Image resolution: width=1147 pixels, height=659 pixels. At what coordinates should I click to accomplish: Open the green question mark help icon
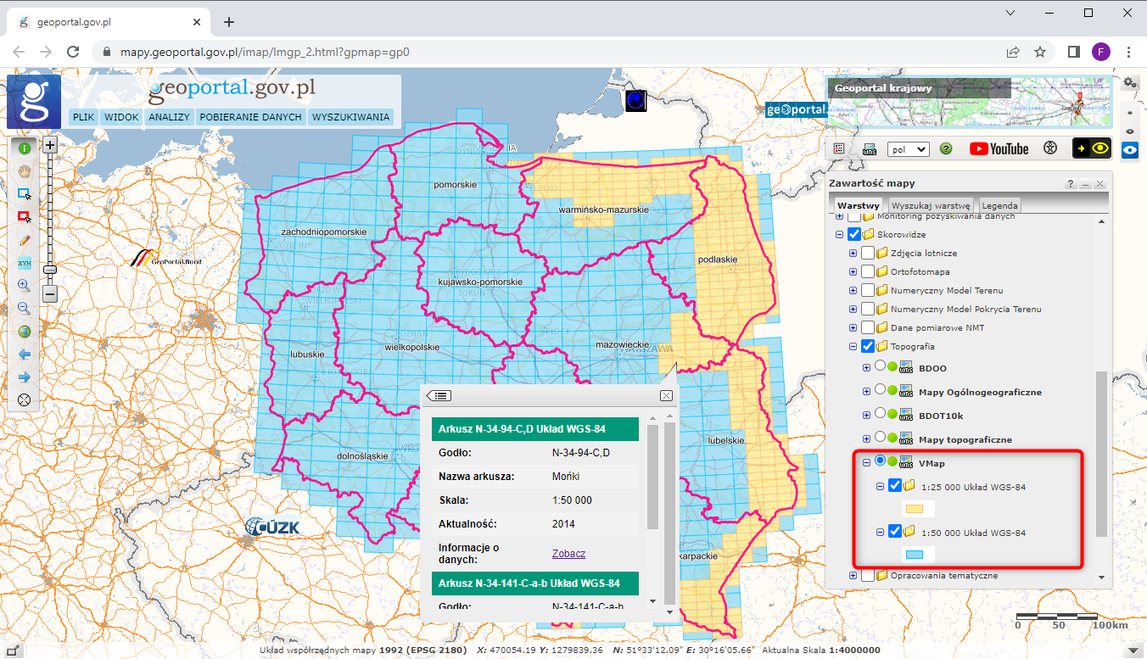[946, 149]
